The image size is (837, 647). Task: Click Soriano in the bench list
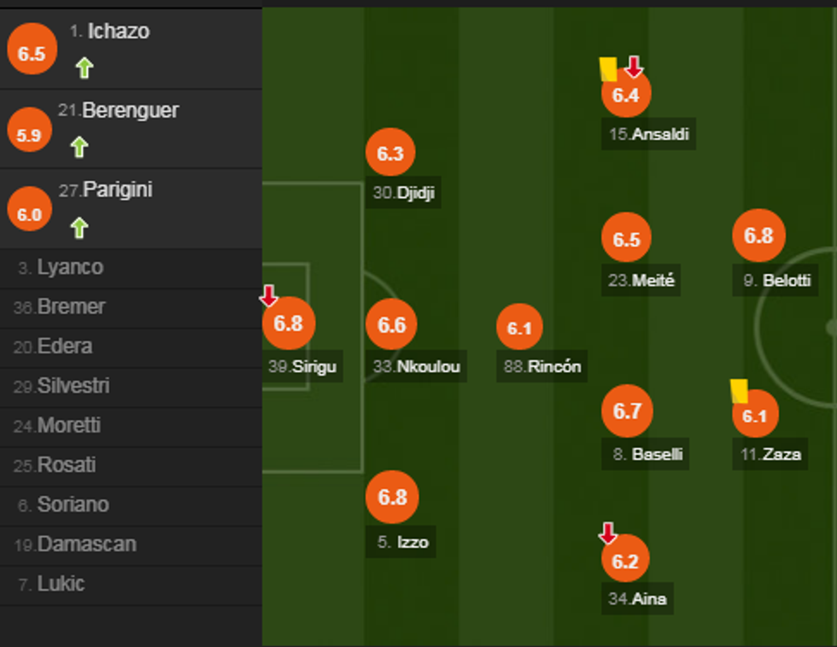tap(73, 504)
